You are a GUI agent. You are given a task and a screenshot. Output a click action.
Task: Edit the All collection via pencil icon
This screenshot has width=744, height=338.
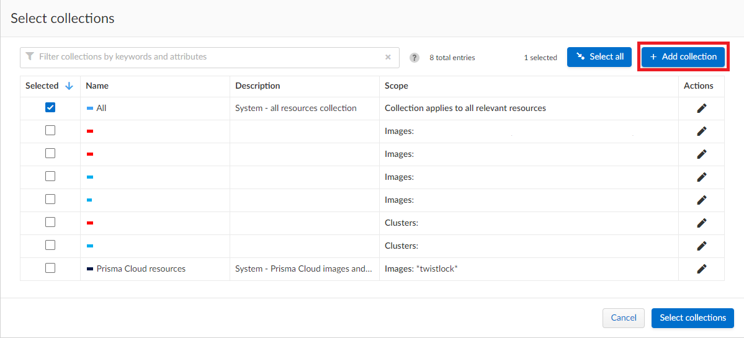coord(702,109)
